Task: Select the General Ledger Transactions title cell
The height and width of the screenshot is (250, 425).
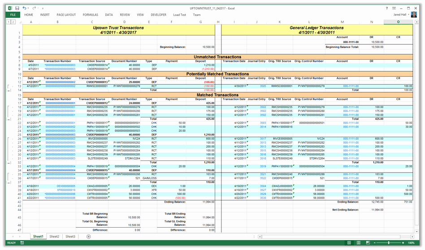Action: pos(317,30)
